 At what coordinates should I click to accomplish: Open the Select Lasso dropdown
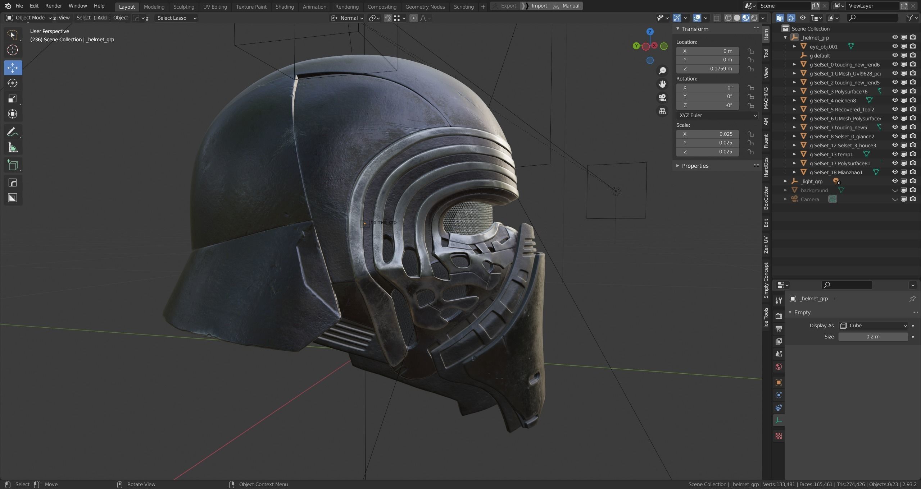tap(176, 18)
